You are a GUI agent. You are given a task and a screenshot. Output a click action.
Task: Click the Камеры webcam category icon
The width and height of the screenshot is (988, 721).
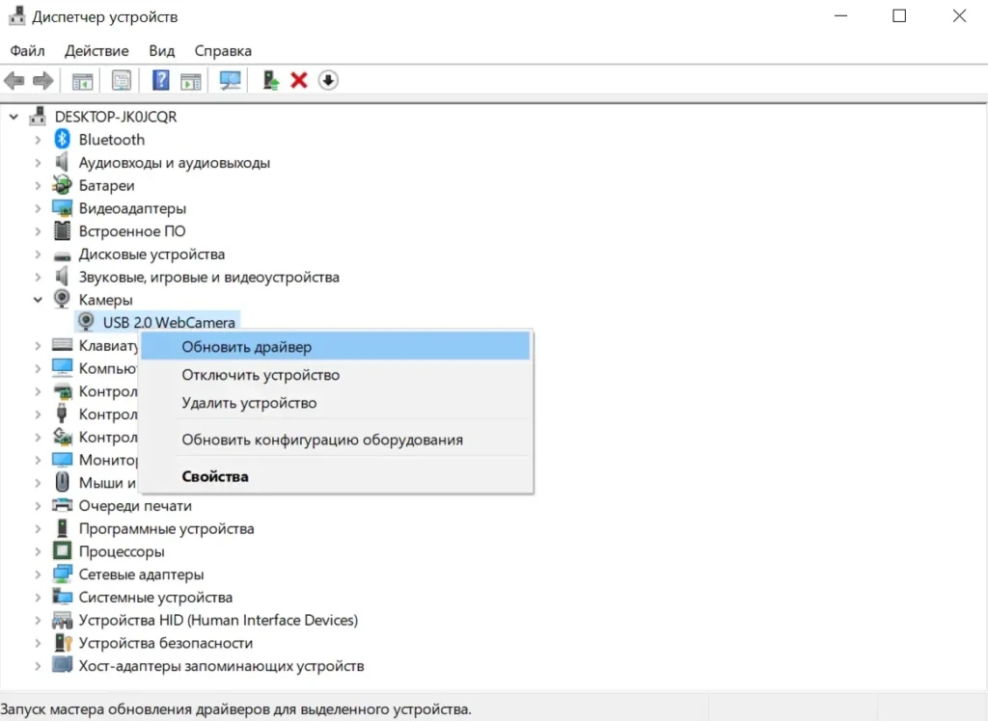pyautogui.click(x=62, y=299)
